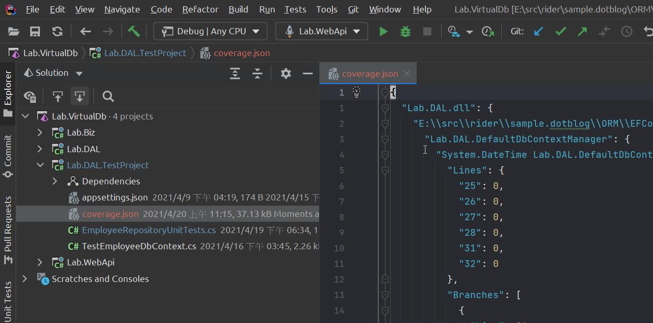653x323 pixels.
Task: Open the Window menu
Action: (385, 9)
